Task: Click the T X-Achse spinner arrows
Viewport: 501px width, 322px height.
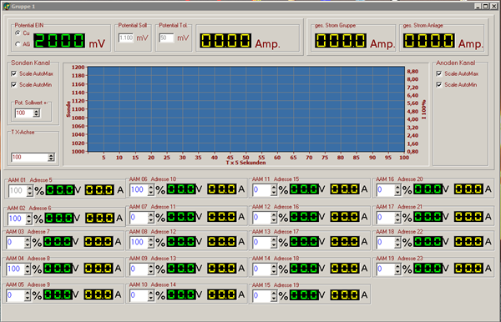Action: (51, 158)
